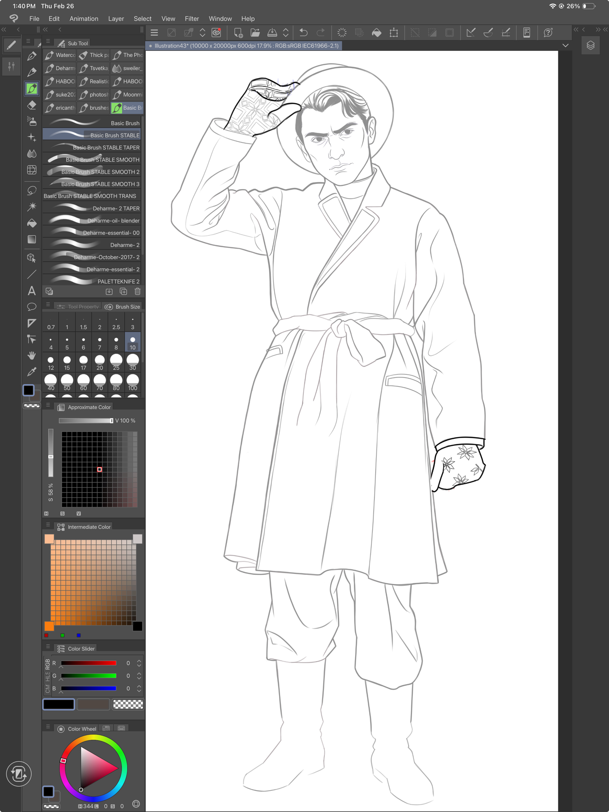Click the Undo arrow in command bar

click(303, 33)
